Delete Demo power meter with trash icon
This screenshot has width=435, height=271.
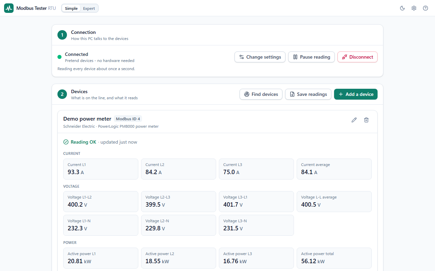tap(366, 120)
